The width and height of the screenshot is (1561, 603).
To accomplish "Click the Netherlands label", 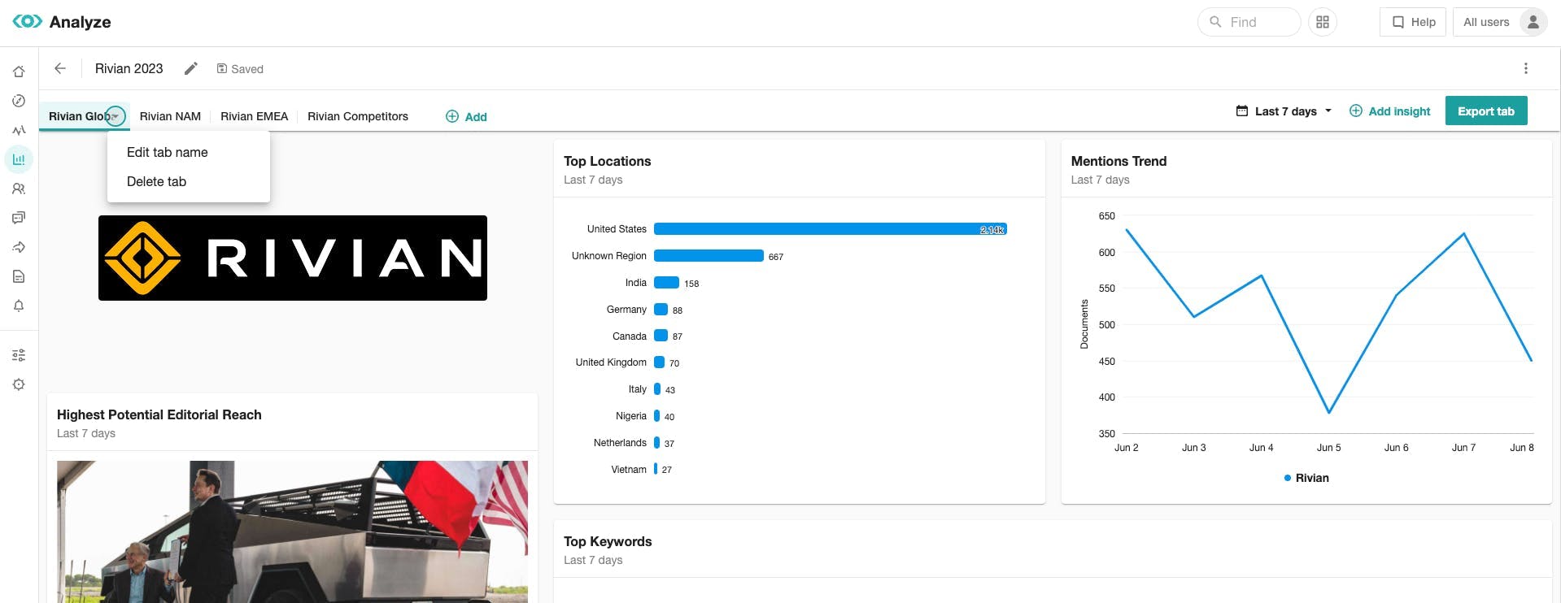I will point(620,443).
